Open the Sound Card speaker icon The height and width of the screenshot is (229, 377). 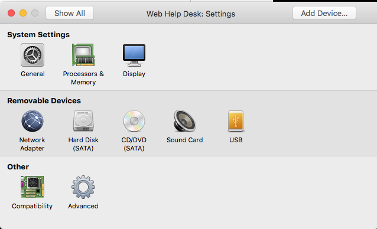(184, 121)
